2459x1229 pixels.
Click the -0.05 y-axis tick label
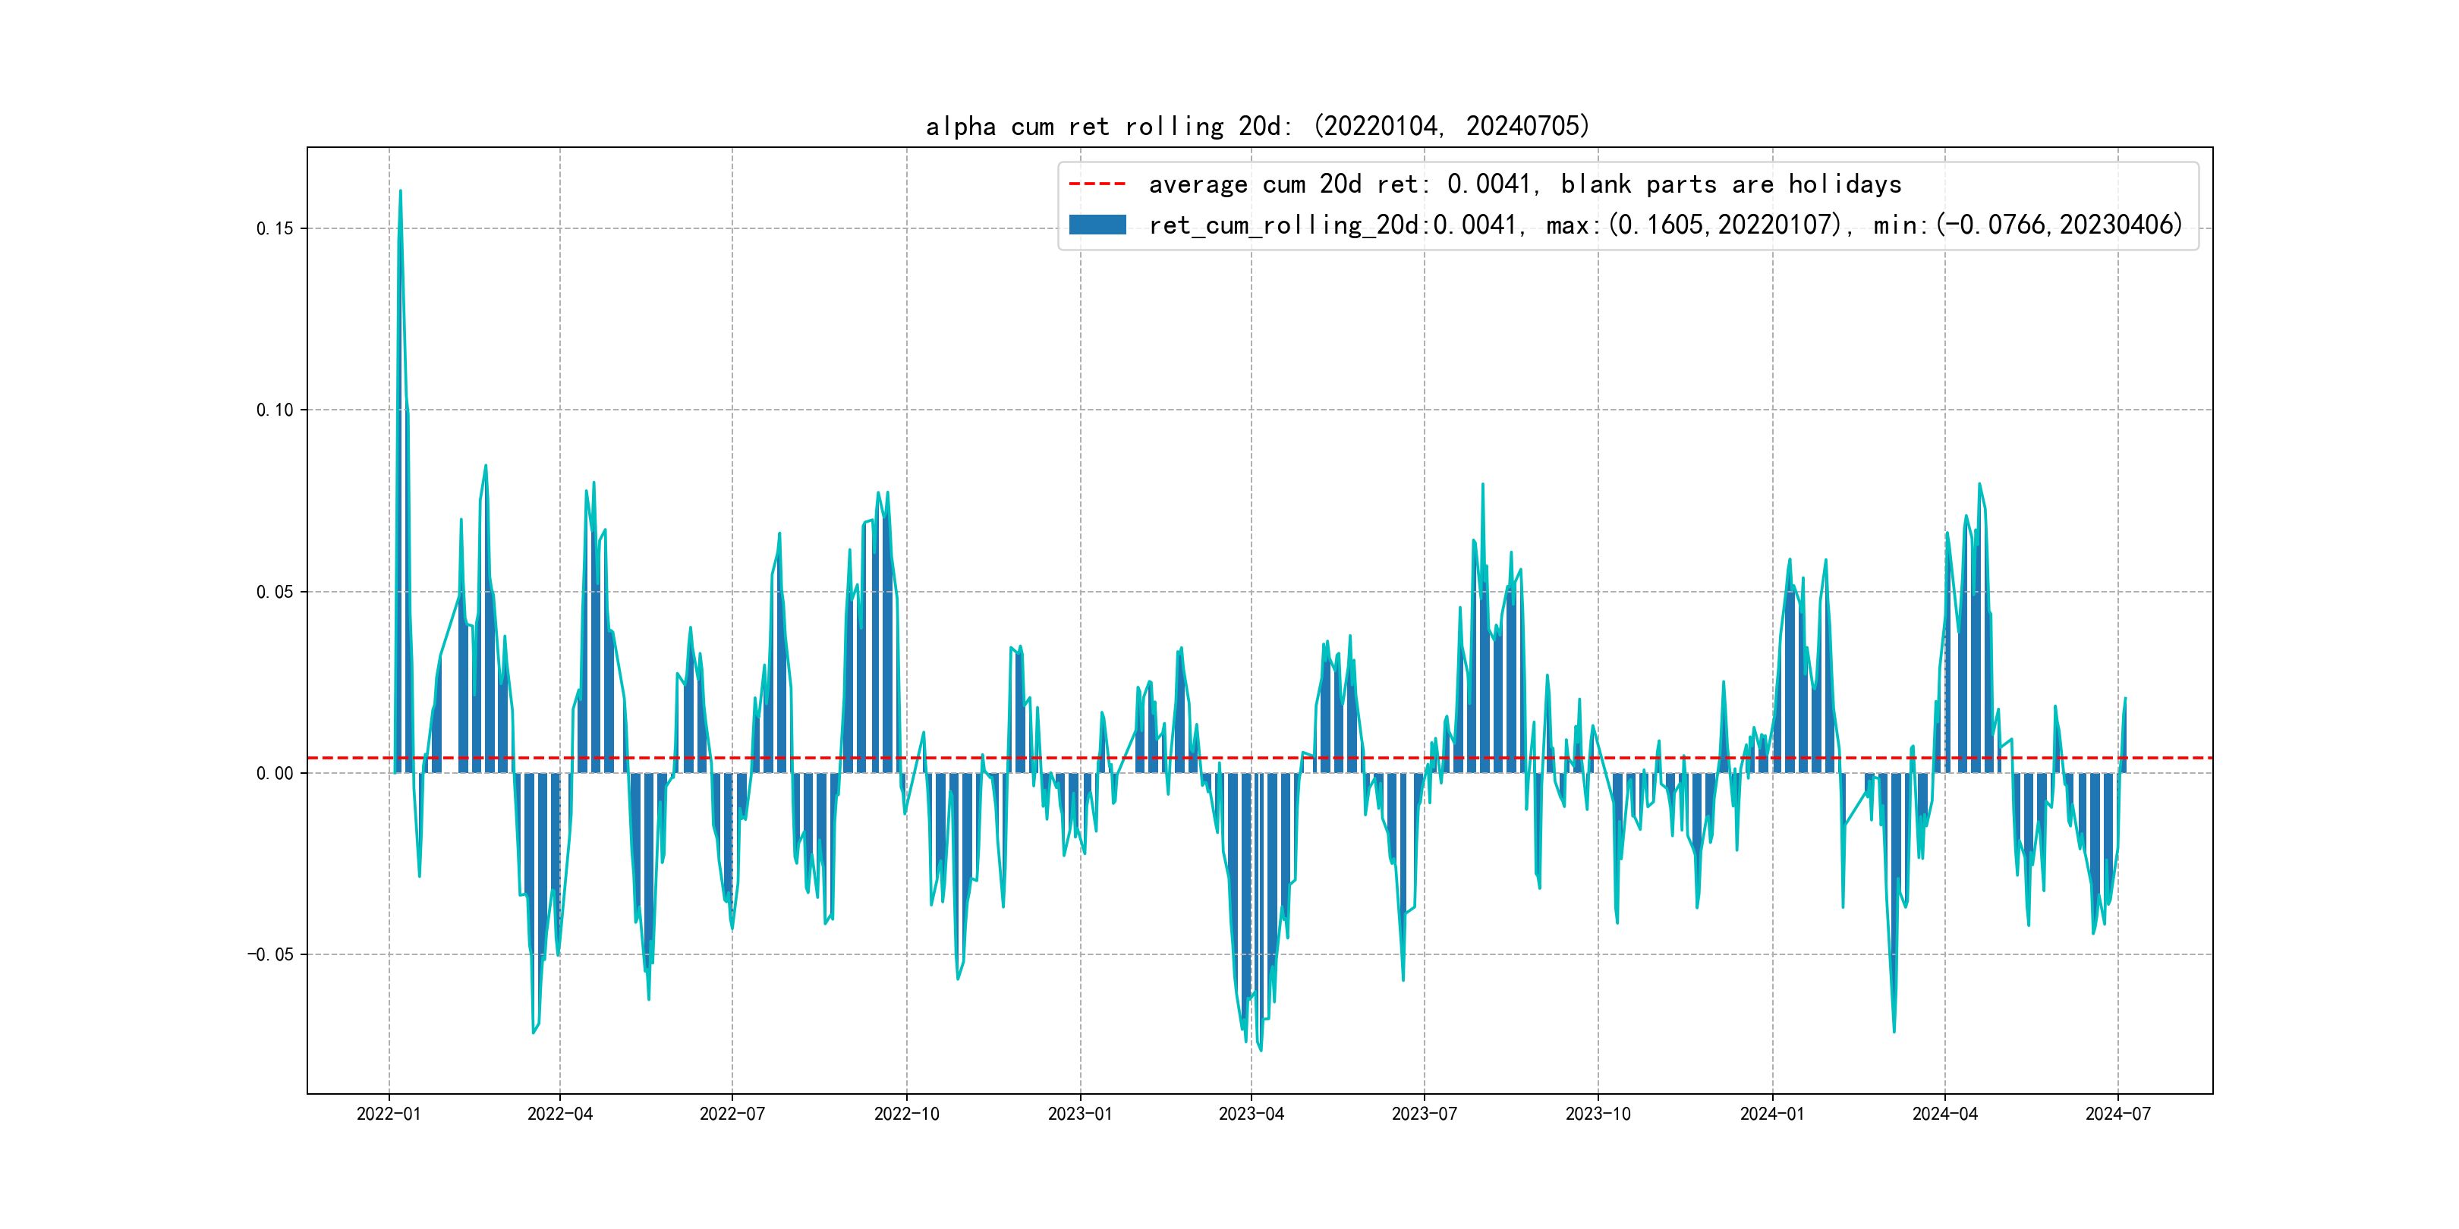coord(270,955)
